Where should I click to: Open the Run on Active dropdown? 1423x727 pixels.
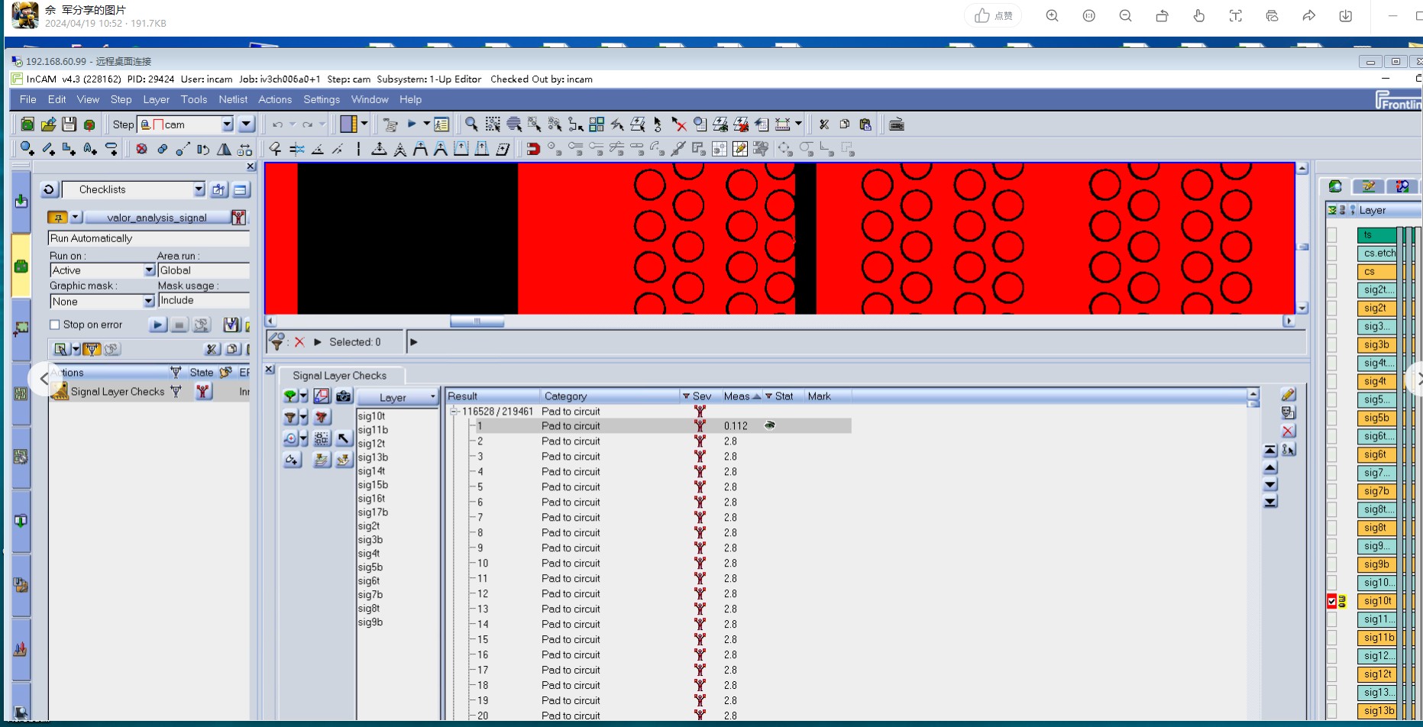[x=149, y=270]
